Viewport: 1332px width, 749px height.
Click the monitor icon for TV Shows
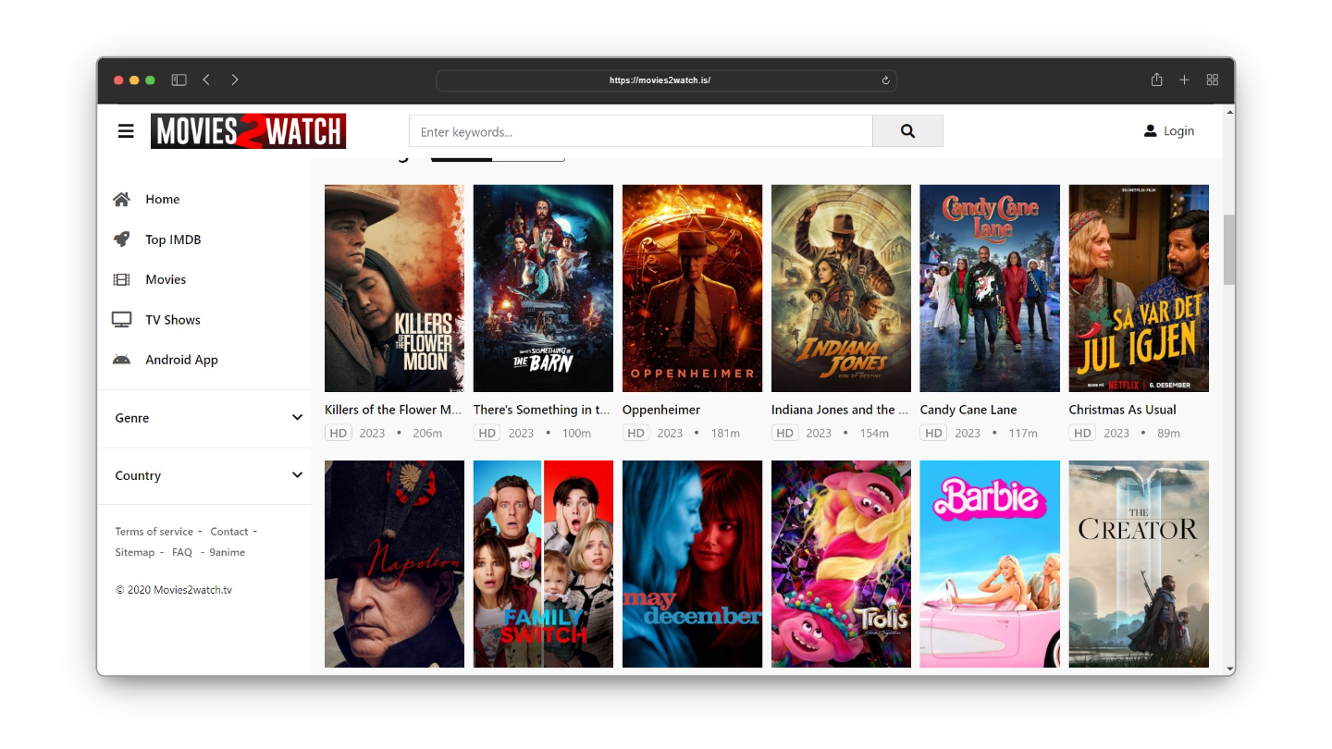121,320
